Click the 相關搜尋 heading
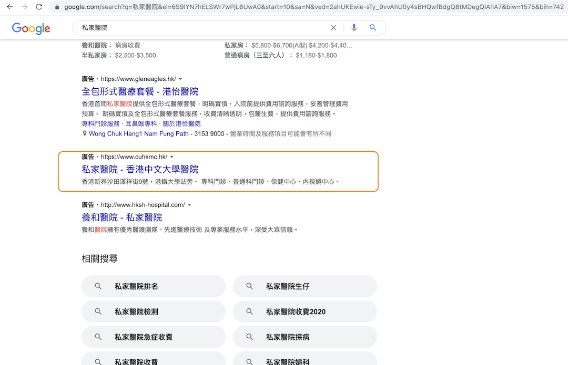Image resolution: width=568 pixels, height=365 pixels. tap(99, 258)
